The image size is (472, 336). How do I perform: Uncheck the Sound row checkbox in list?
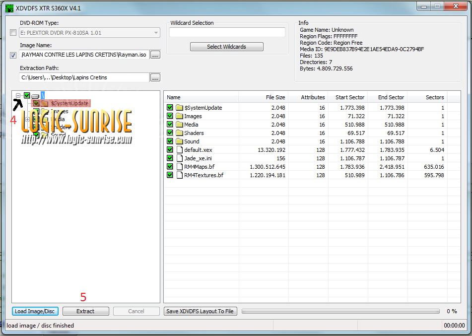(x=170, y=141)
